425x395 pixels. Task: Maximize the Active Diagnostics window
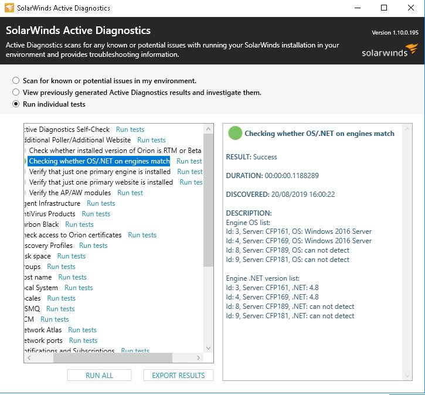384,8
